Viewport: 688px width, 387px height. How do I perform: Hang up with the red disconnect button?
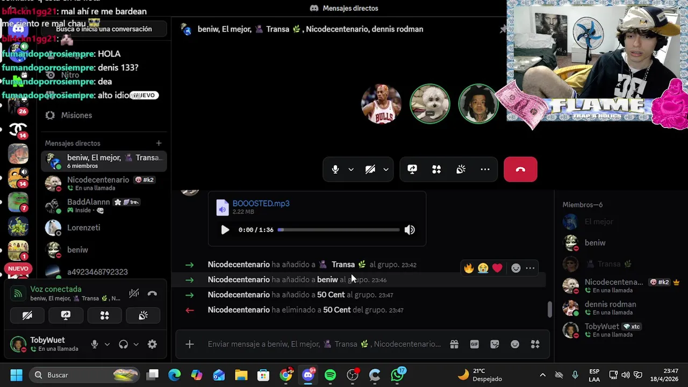[x=520, y=169]
